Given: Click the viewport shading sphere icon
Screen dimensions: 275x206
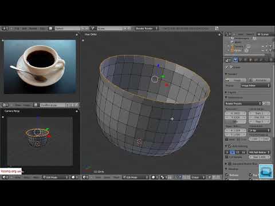Looking at the screenshot, I should tap(155, 177).
